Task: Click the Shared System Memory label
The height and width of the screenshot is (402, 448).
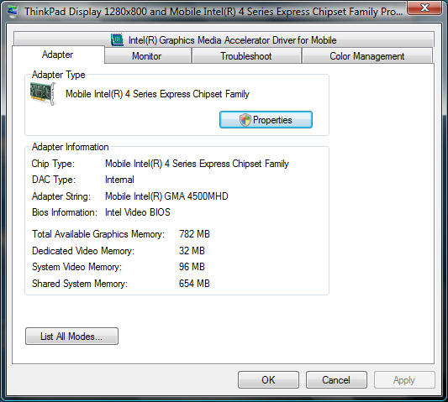Action: pyautogui.click(x=80, y=284)
